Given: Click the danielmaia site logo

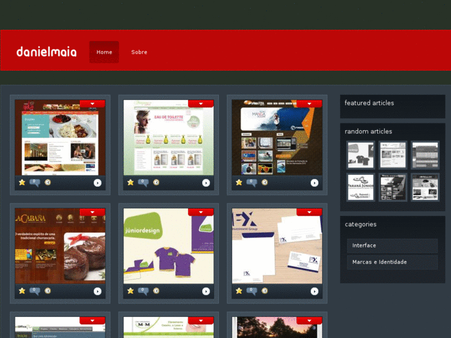Looking at the screenshot, I should 47,51.
